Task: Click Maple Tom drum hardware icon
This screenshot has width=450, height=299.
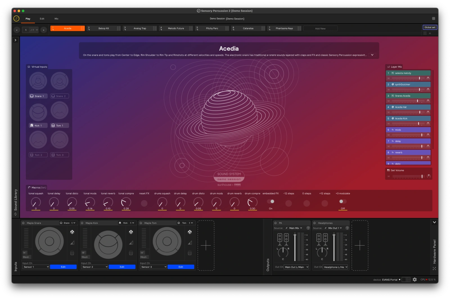Action: 190,253
